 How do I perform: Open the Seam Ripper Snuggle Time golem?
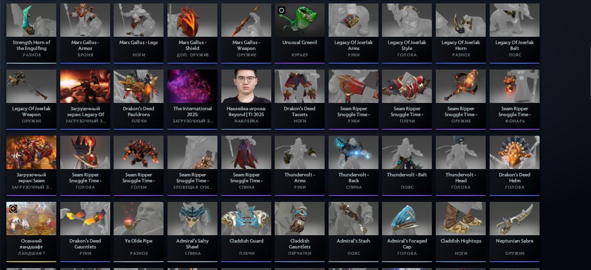click(139, 165)
